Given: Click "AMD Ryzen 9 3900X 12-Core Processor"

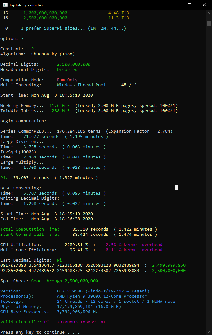Looking at the screenshot, I should pos(102,296).
